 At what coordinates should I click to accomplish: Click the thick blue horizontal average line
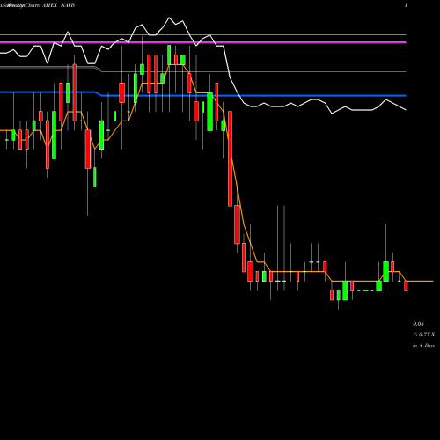point(203,95)
